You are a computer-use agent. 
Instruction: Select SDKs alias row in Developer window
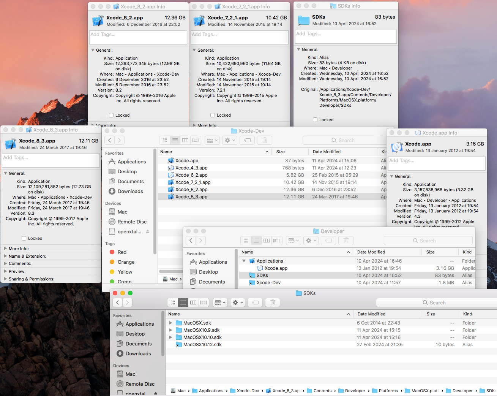357,276
